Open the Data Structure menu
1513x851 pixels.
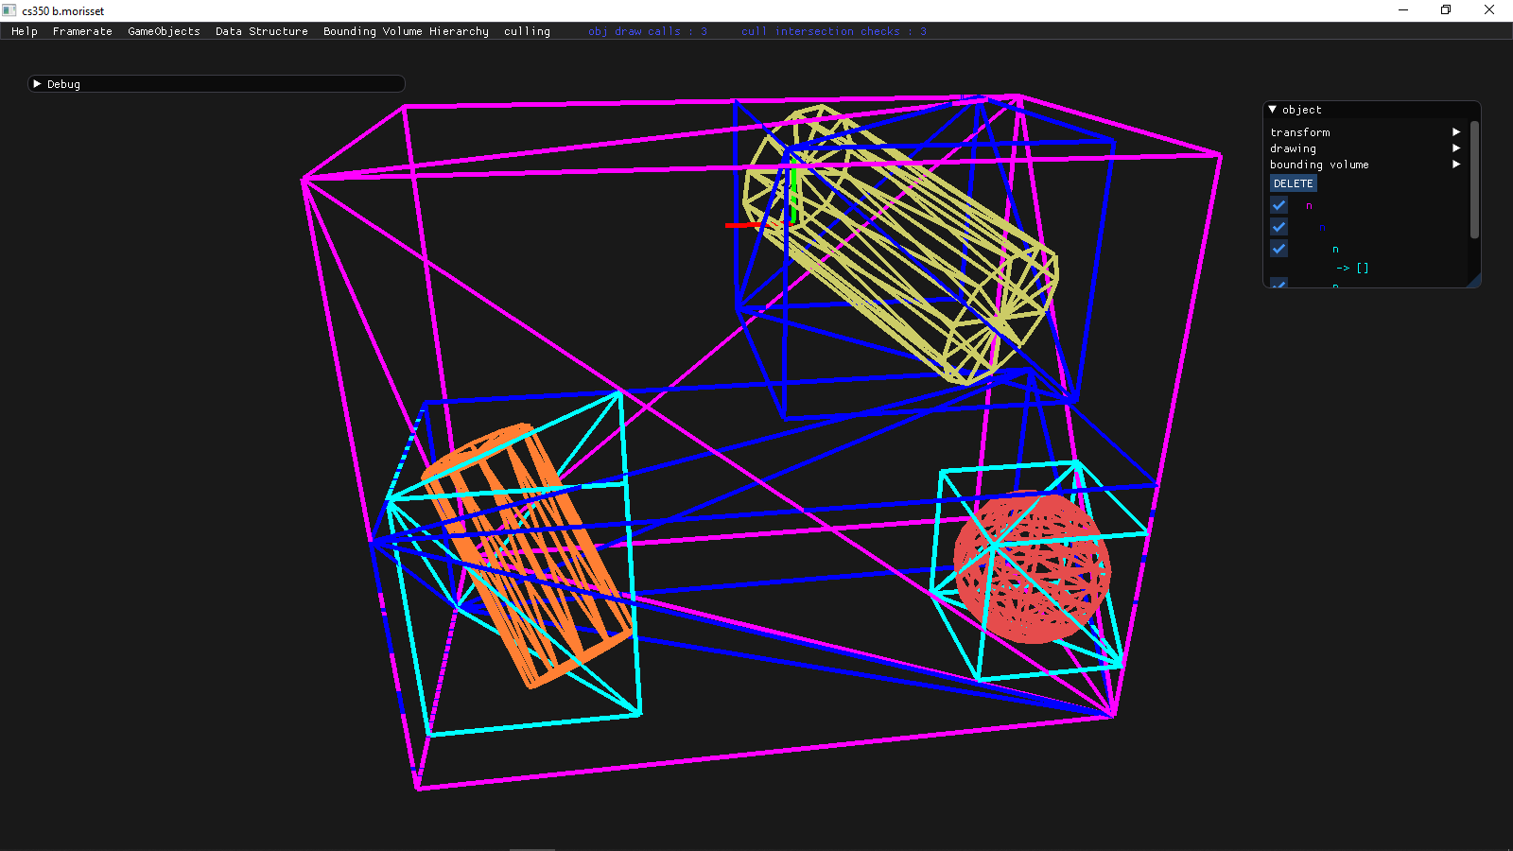(261, 31)
